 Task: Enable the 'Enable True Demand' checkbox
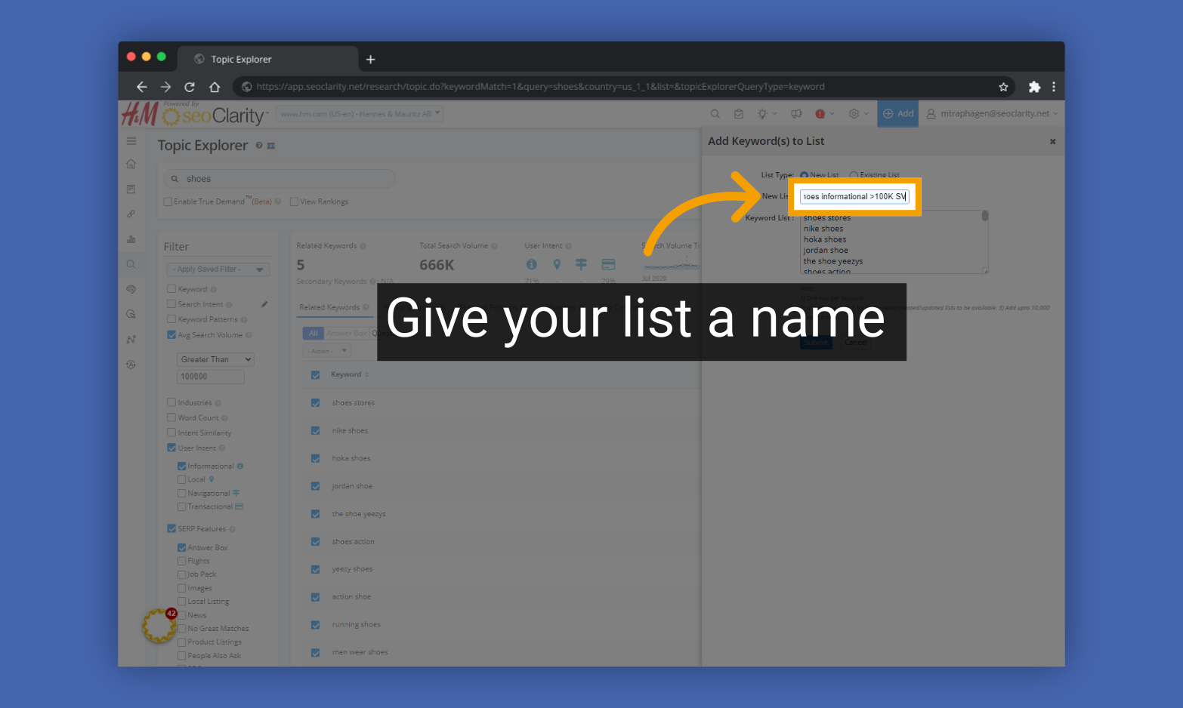click(x=168, y=201)
